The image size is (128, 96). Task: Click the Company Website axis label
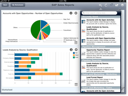[x=9, y=58]
